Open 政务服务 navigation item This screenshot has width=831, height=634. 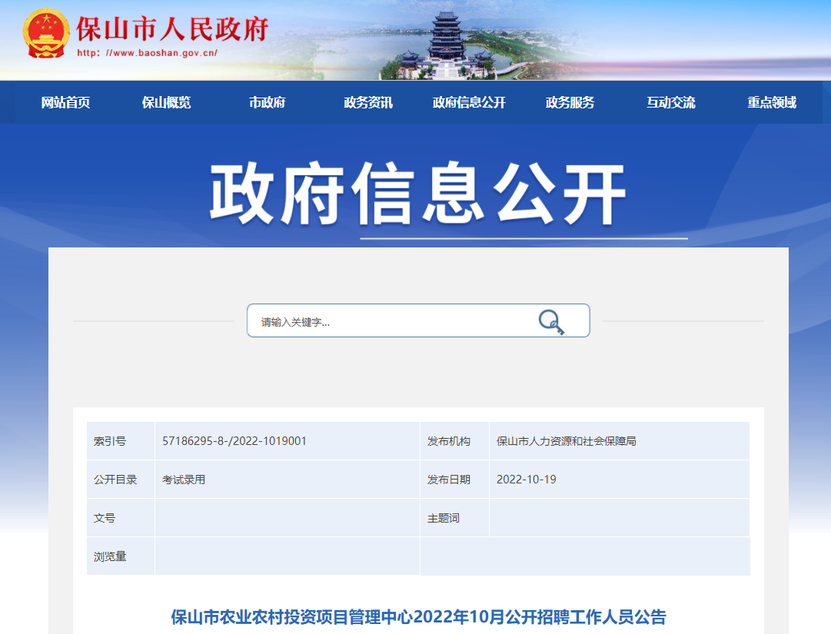pos(570,102)
